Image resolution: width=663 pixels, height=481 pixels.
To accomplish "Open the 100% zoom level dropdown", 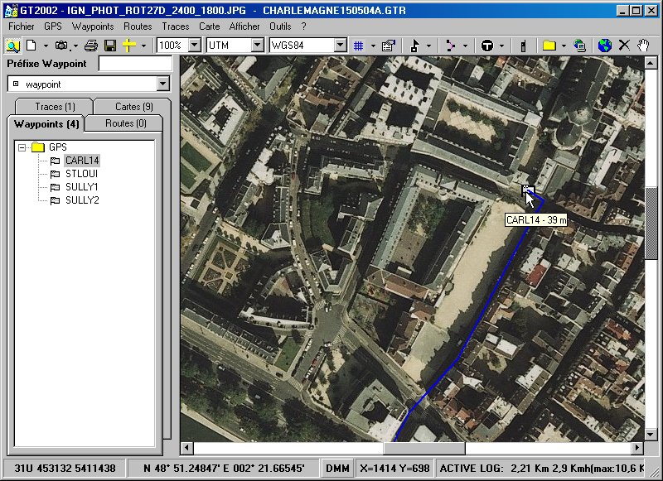I will [x=195, y=46].
